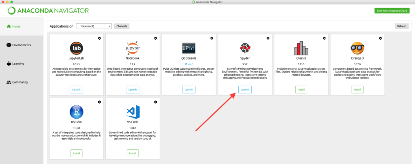Click the Anaconda Navigator logo
The height and width of the screenshot is (164, 415).
click(48, 11)
